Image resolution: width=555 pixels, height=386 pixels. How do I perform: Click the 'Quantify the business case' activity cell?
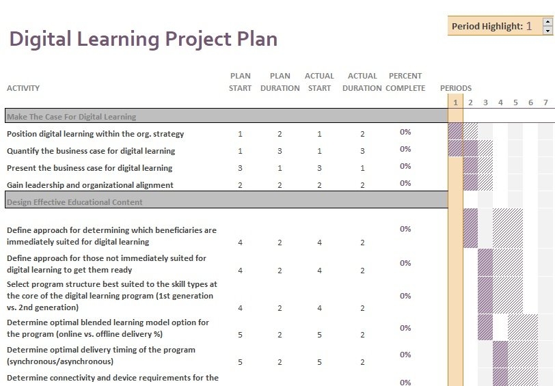point(91,151)
